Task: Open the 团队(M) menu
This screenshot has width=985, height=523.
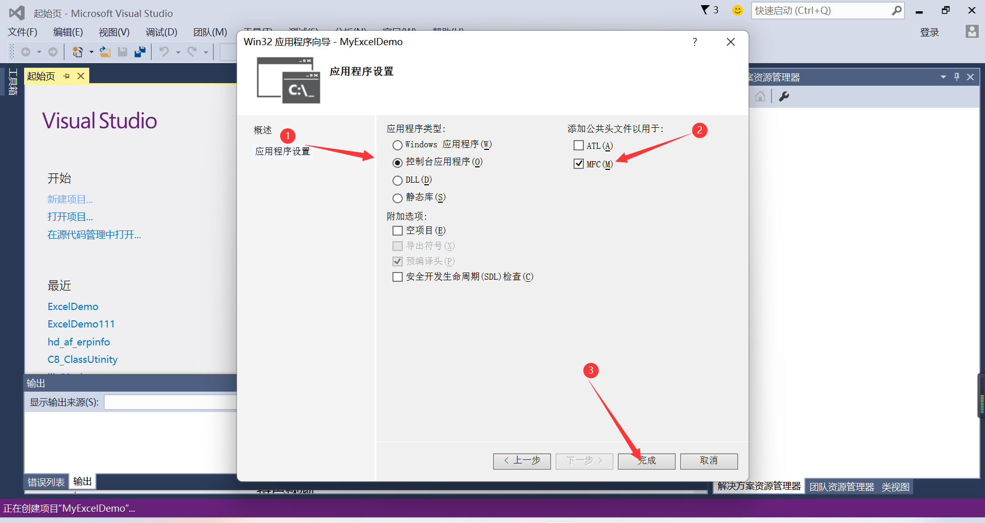Action: [x=210, y=32]
